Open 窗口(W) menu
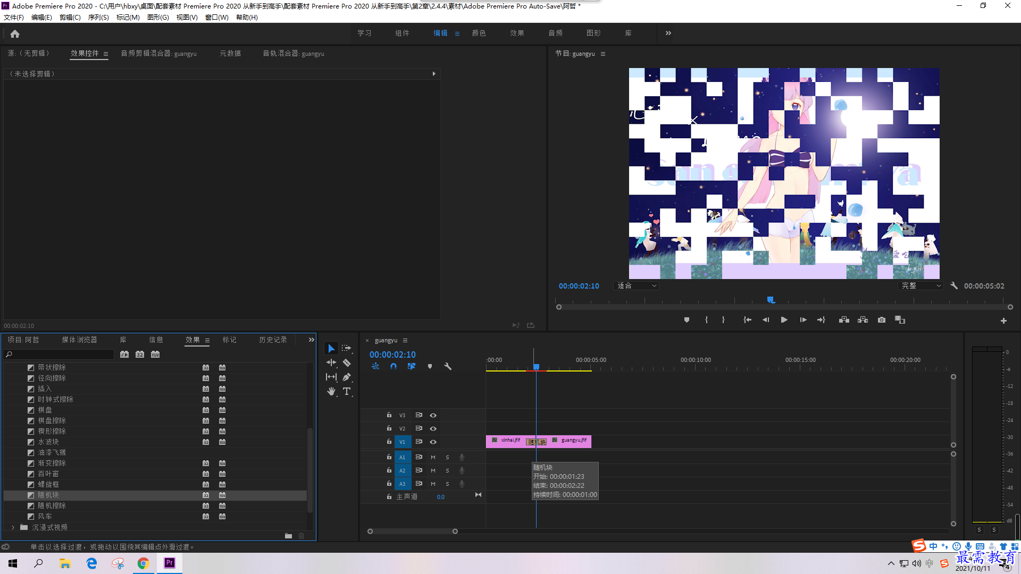The height and width of the screenshot is (574, 1021). (217, 17)
